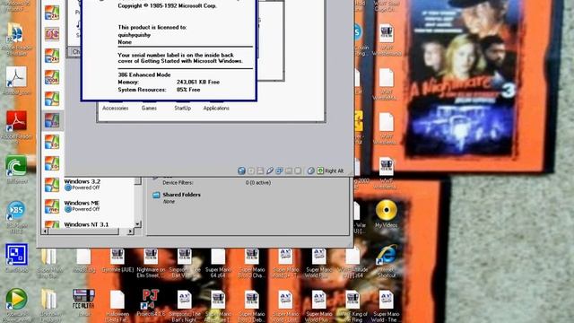This screenshot has width=574, height=323.
Task: Click the VM list scroll down arrow
Action: [x=137, y=223]
